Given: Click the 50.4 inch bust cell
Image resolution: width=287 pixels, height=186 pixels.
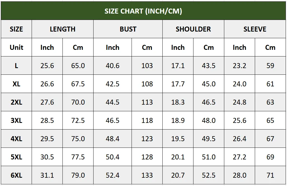Looking at the screenshot, I should pyautogui.click(x=113, y=157).
